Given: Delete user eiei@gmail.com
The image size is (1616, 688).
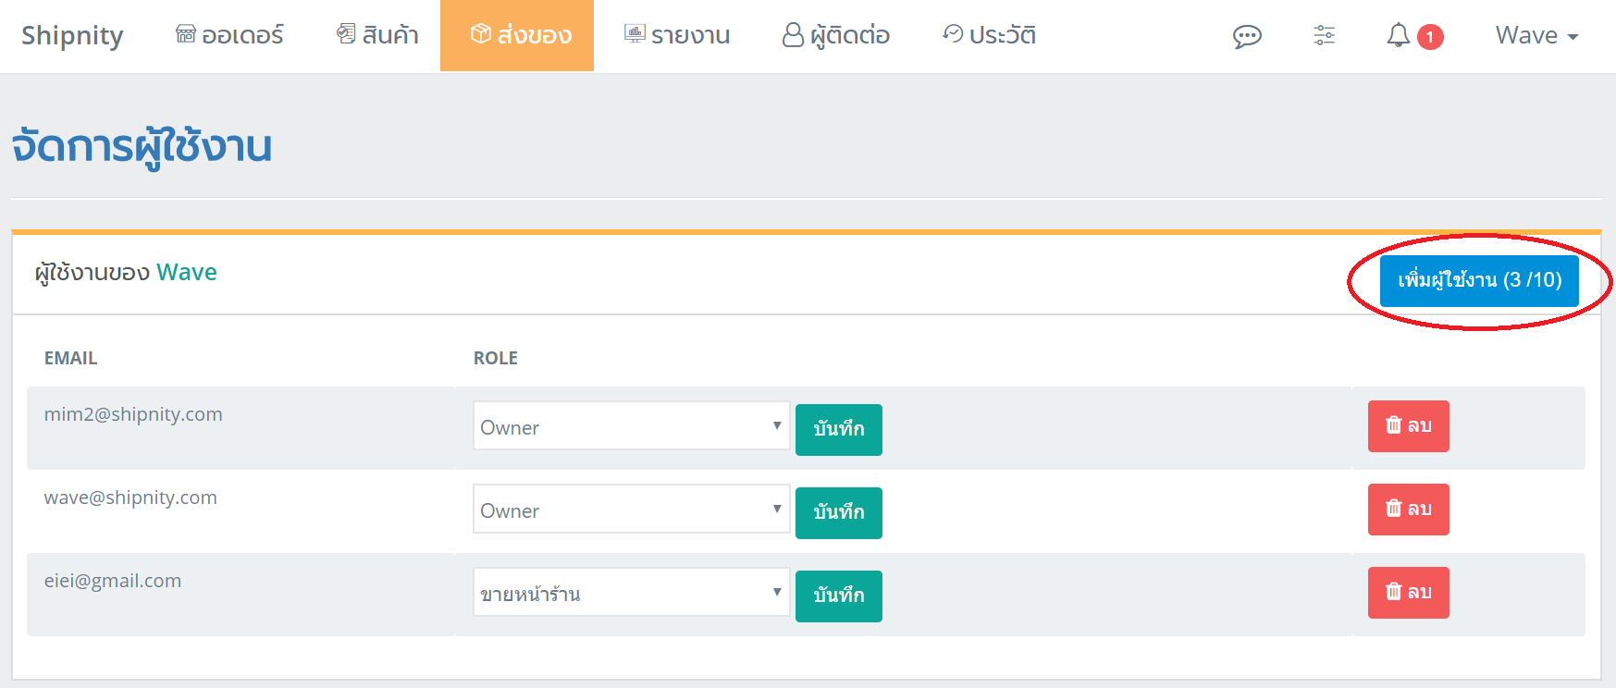Looking at the screenshot, I should [x=1408, y=593].
